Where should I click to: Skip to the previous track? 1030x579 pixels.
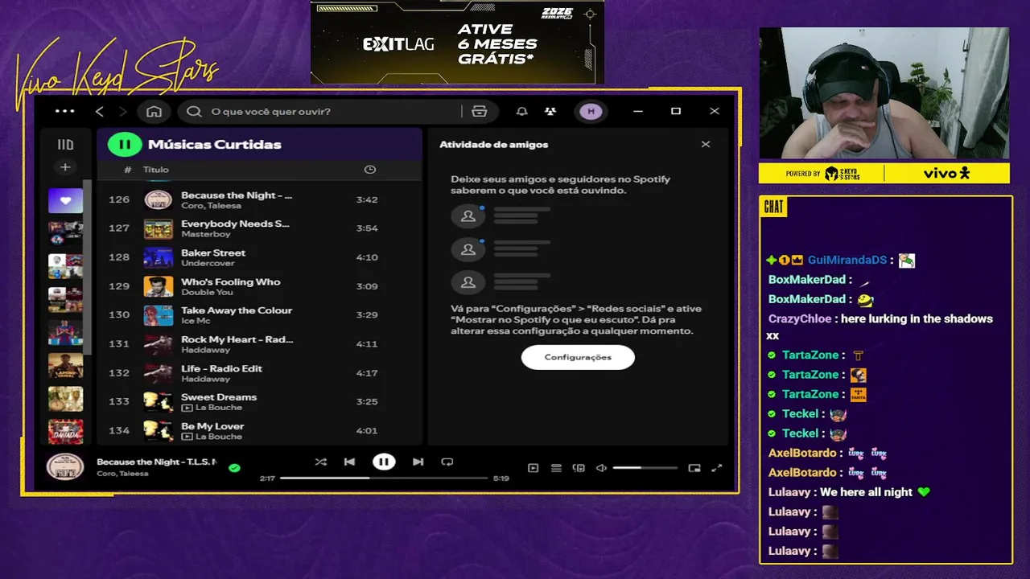[349, 462]
